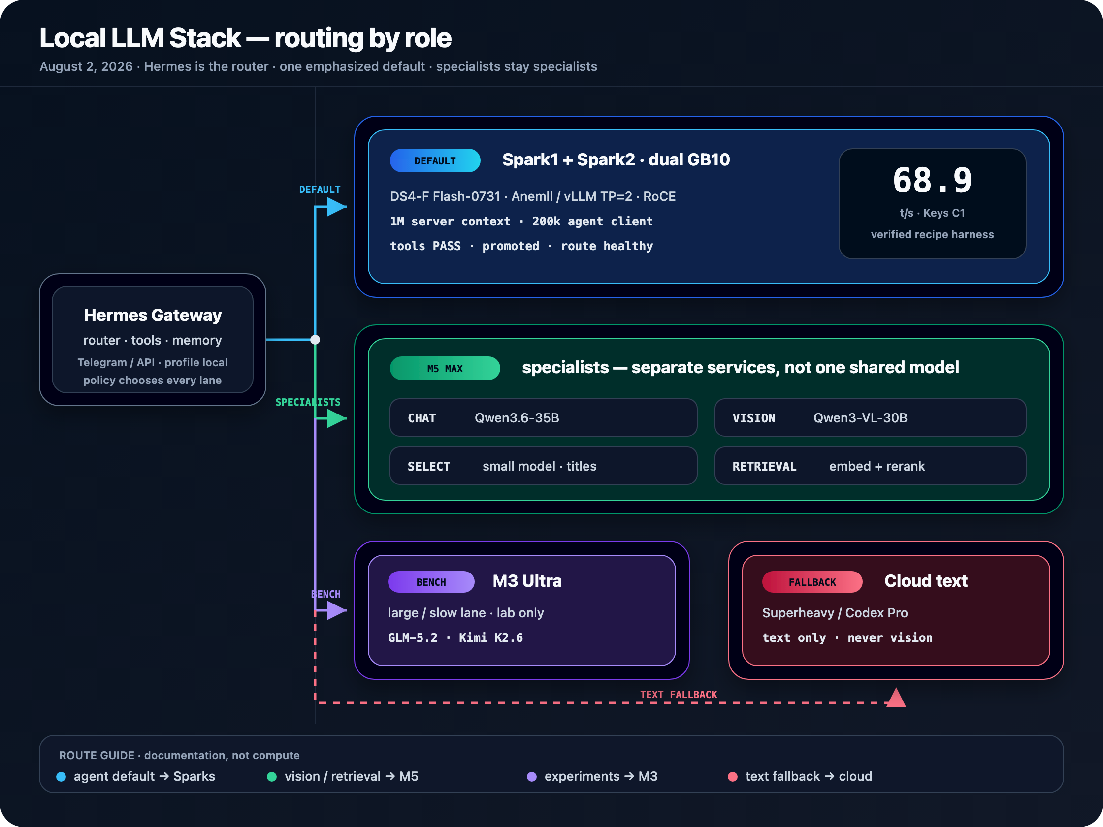Click the red FALLBACK badge pill
The height and width of the screenshot is (827, 1103).
(812, 582)
